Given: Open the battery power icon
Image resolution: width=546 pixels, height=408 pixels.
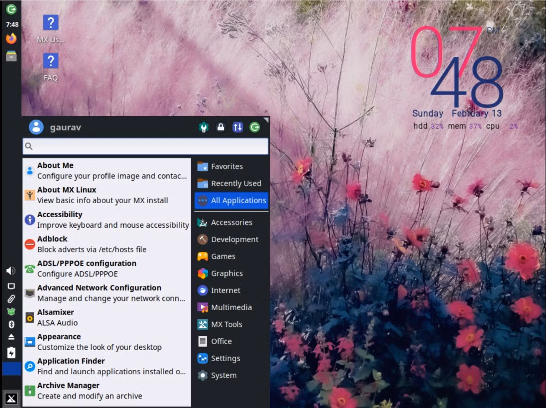Looking at the screenshot, I should [x=11, y=352].
